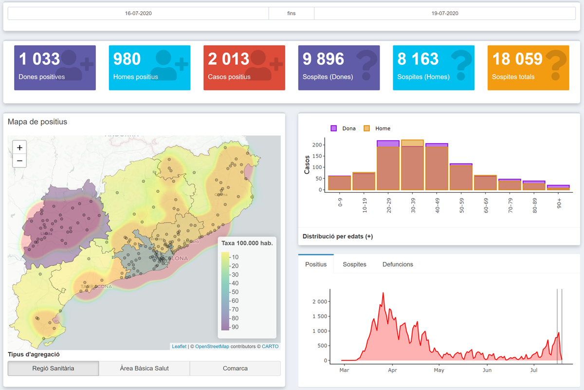Click the Distribució per edats (+) label

pos(338,236)
